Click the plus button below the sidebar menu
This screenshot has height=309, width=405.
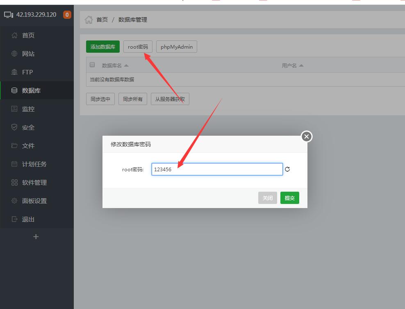coord(36,237)
